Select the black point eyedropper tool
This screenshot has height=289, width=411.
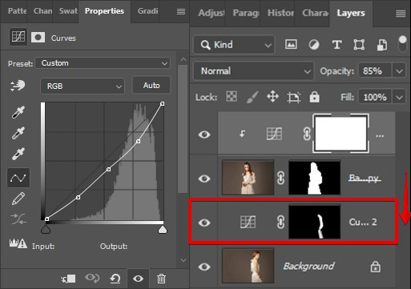[18, 112]
